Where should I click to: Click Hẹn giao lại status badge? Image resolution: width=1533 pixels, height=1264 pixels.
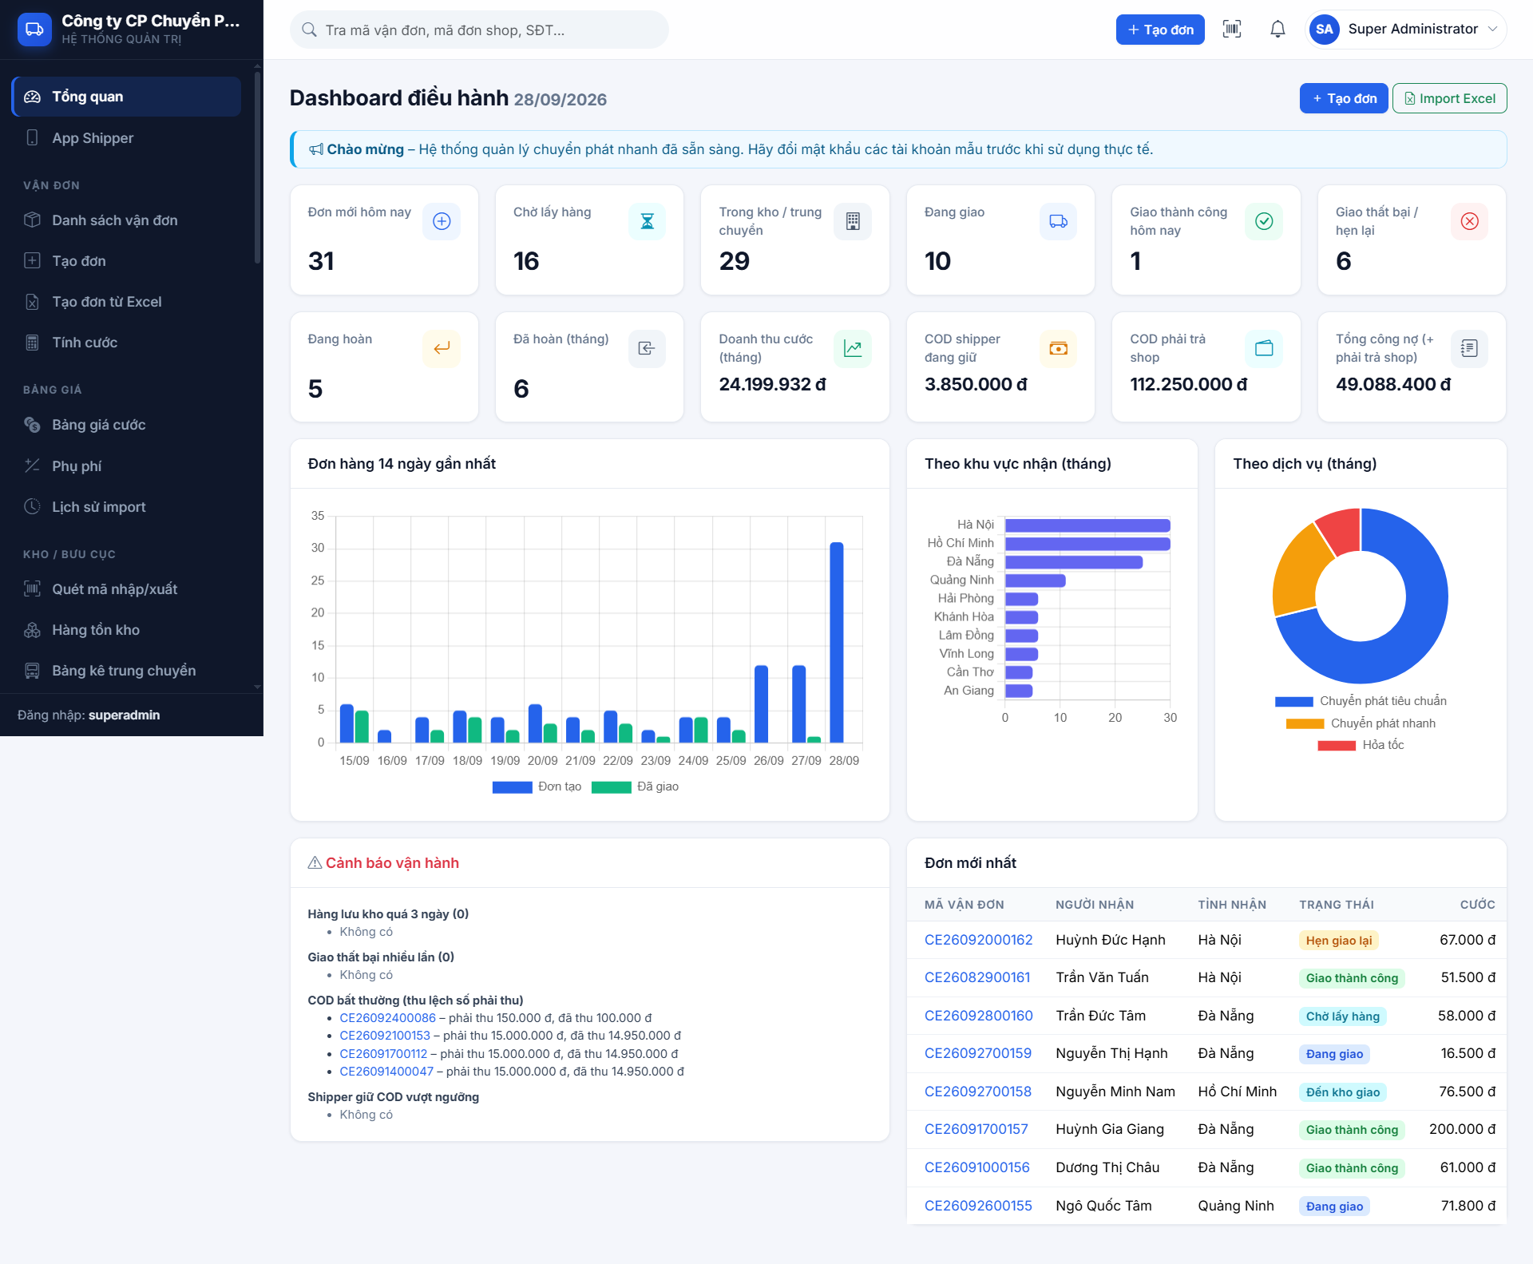coord(1338,941)
